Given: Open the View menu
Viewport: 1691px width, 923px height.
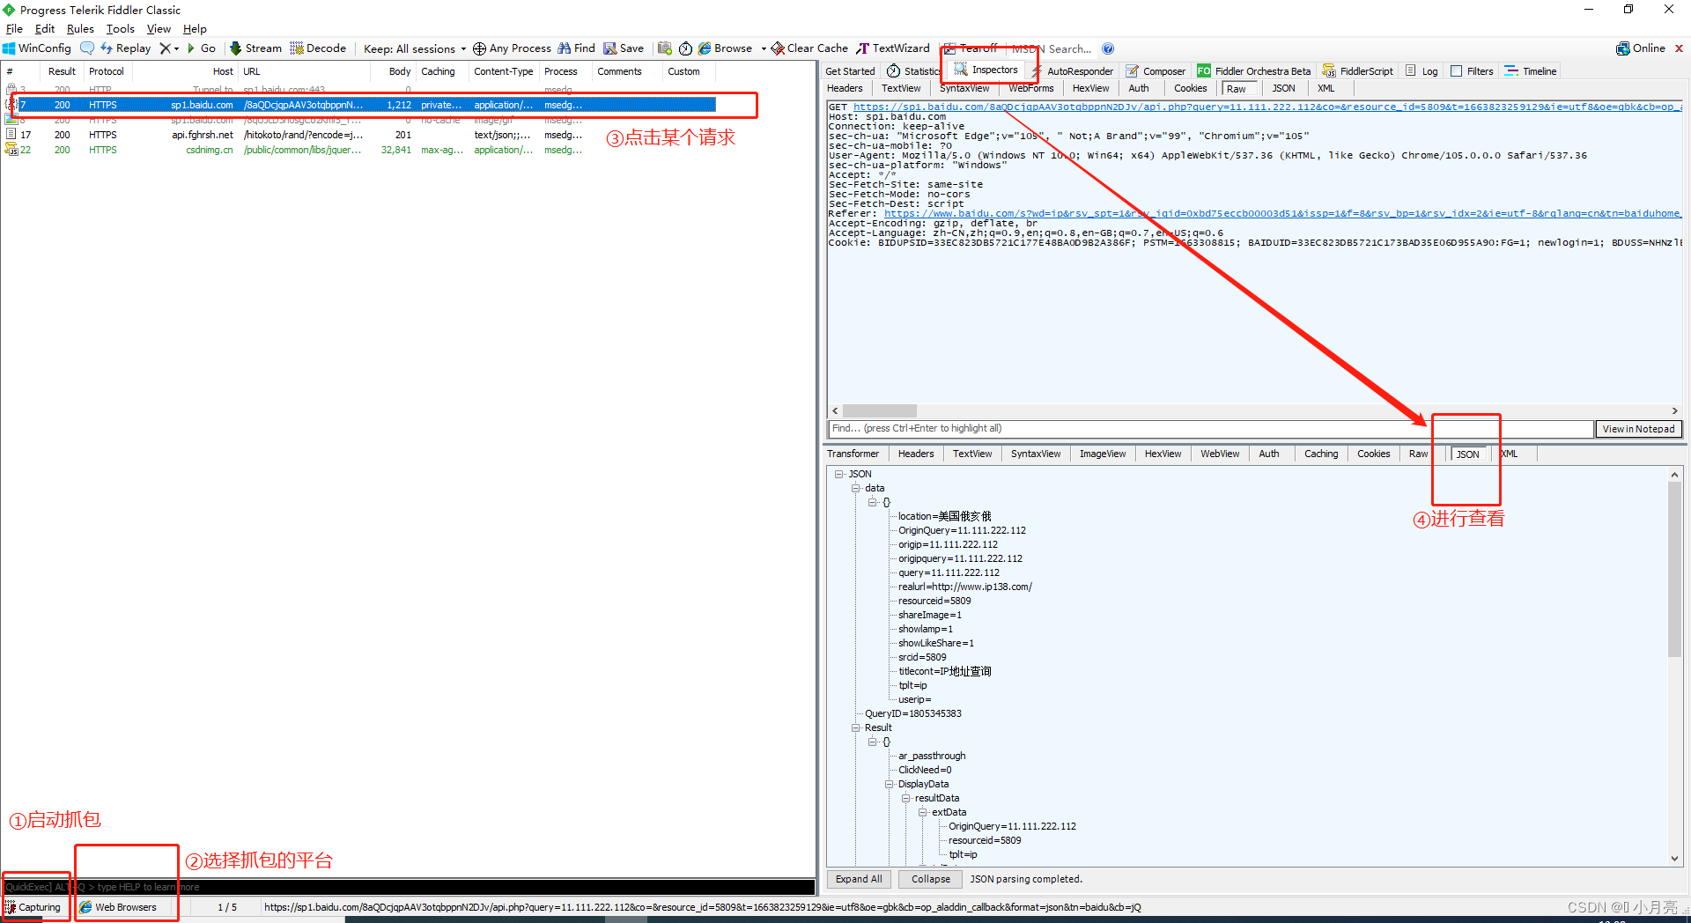Looking at the screenshot, I should tap(159, 29).
